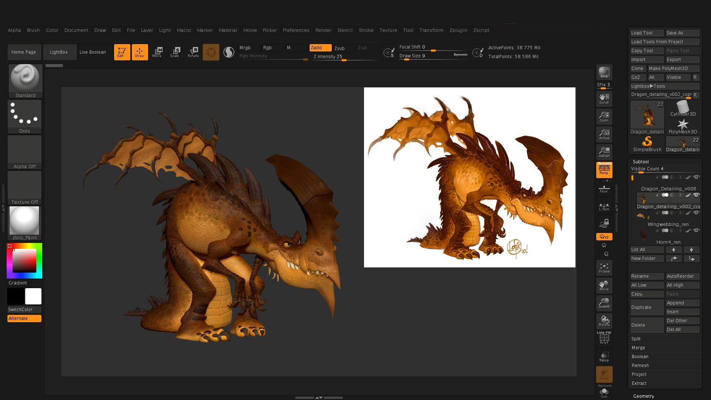Toggle Persp perspective view
711x400 pixels.
pos(604,170)
